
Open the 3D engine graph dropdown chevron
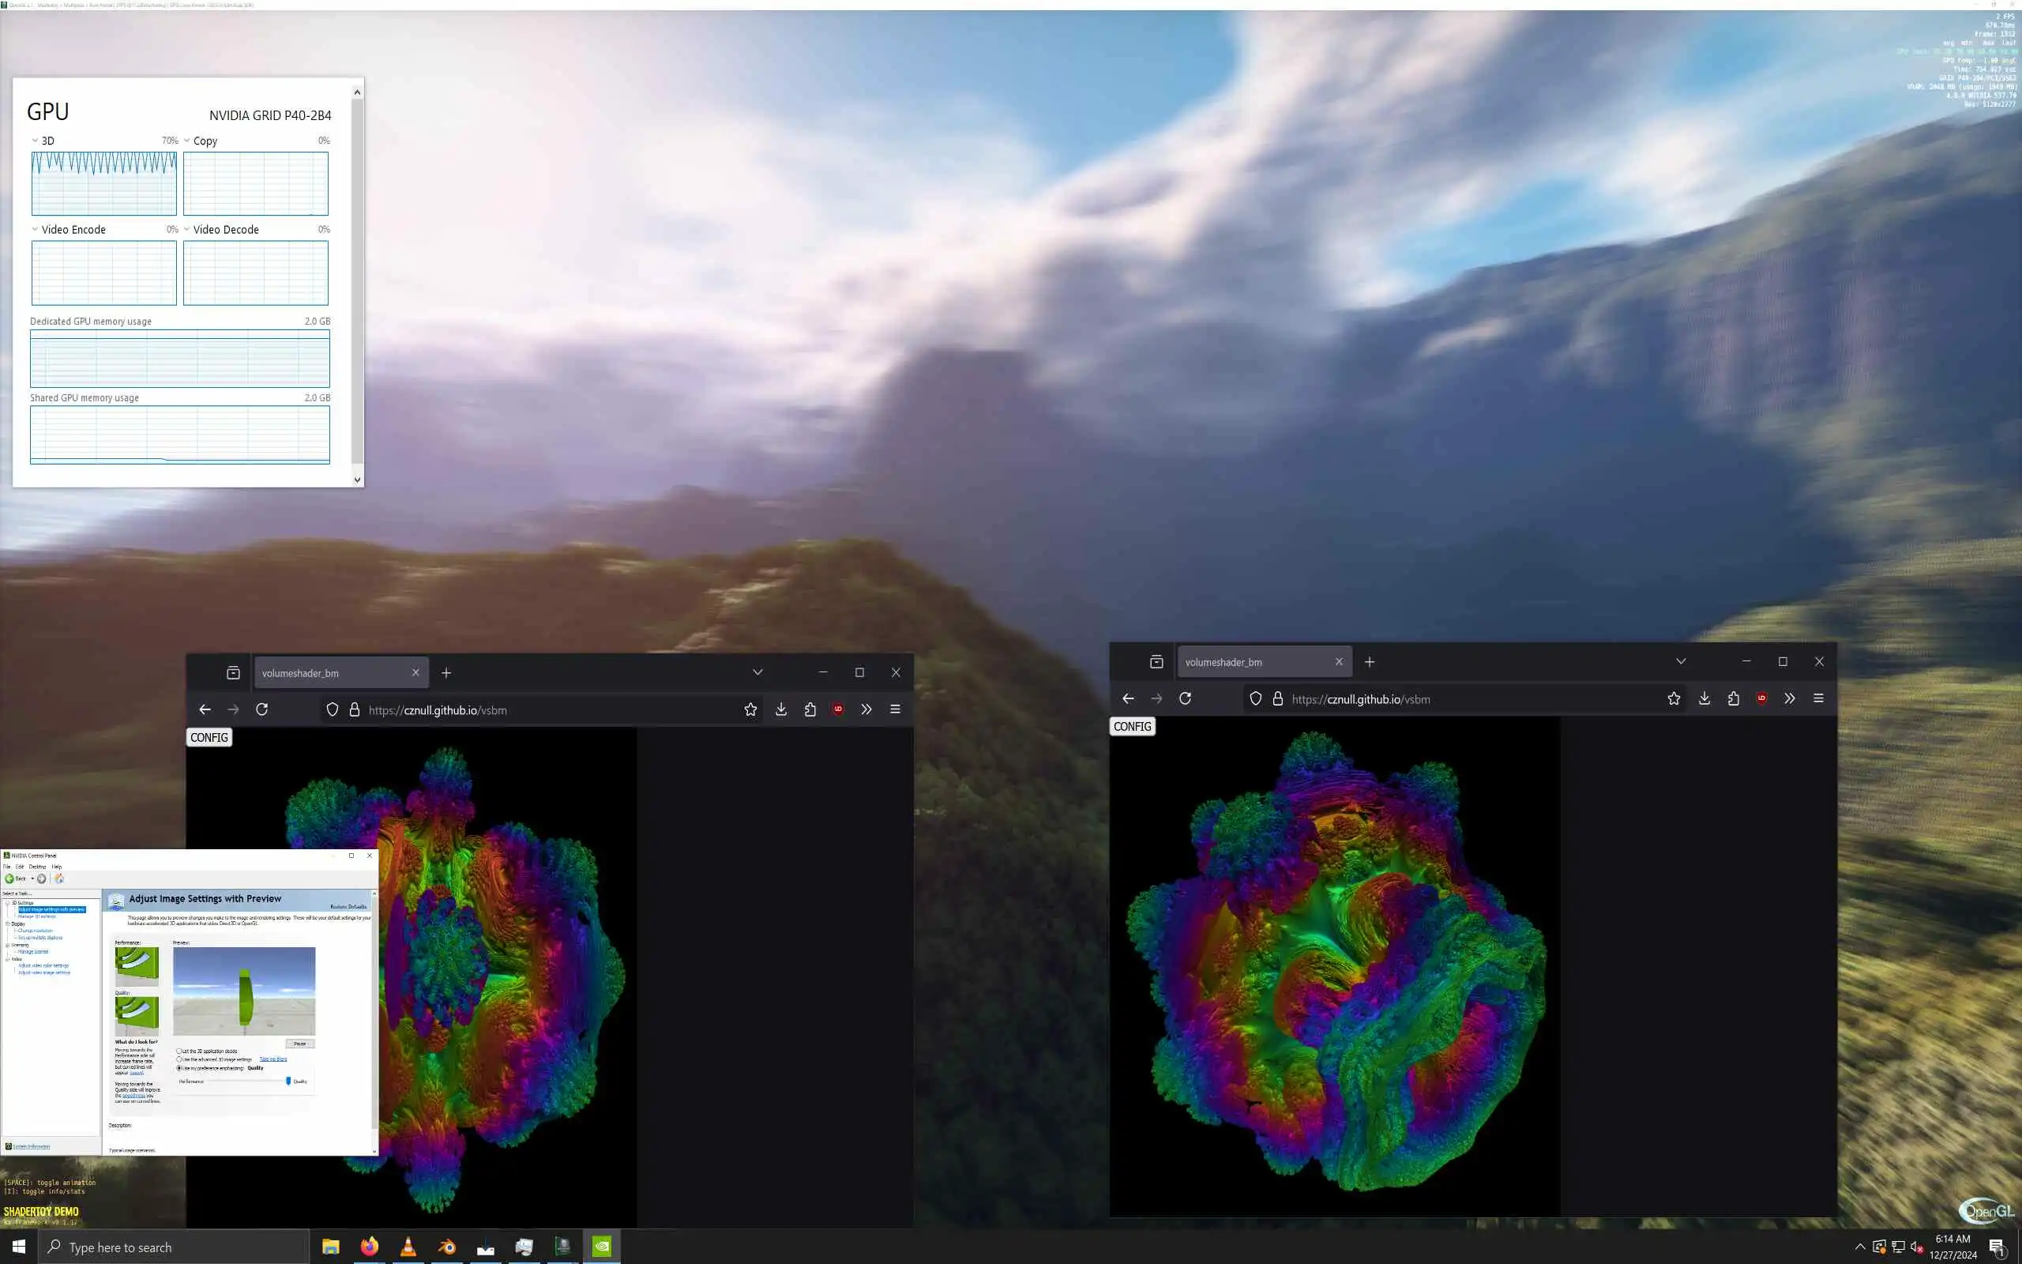35,141
